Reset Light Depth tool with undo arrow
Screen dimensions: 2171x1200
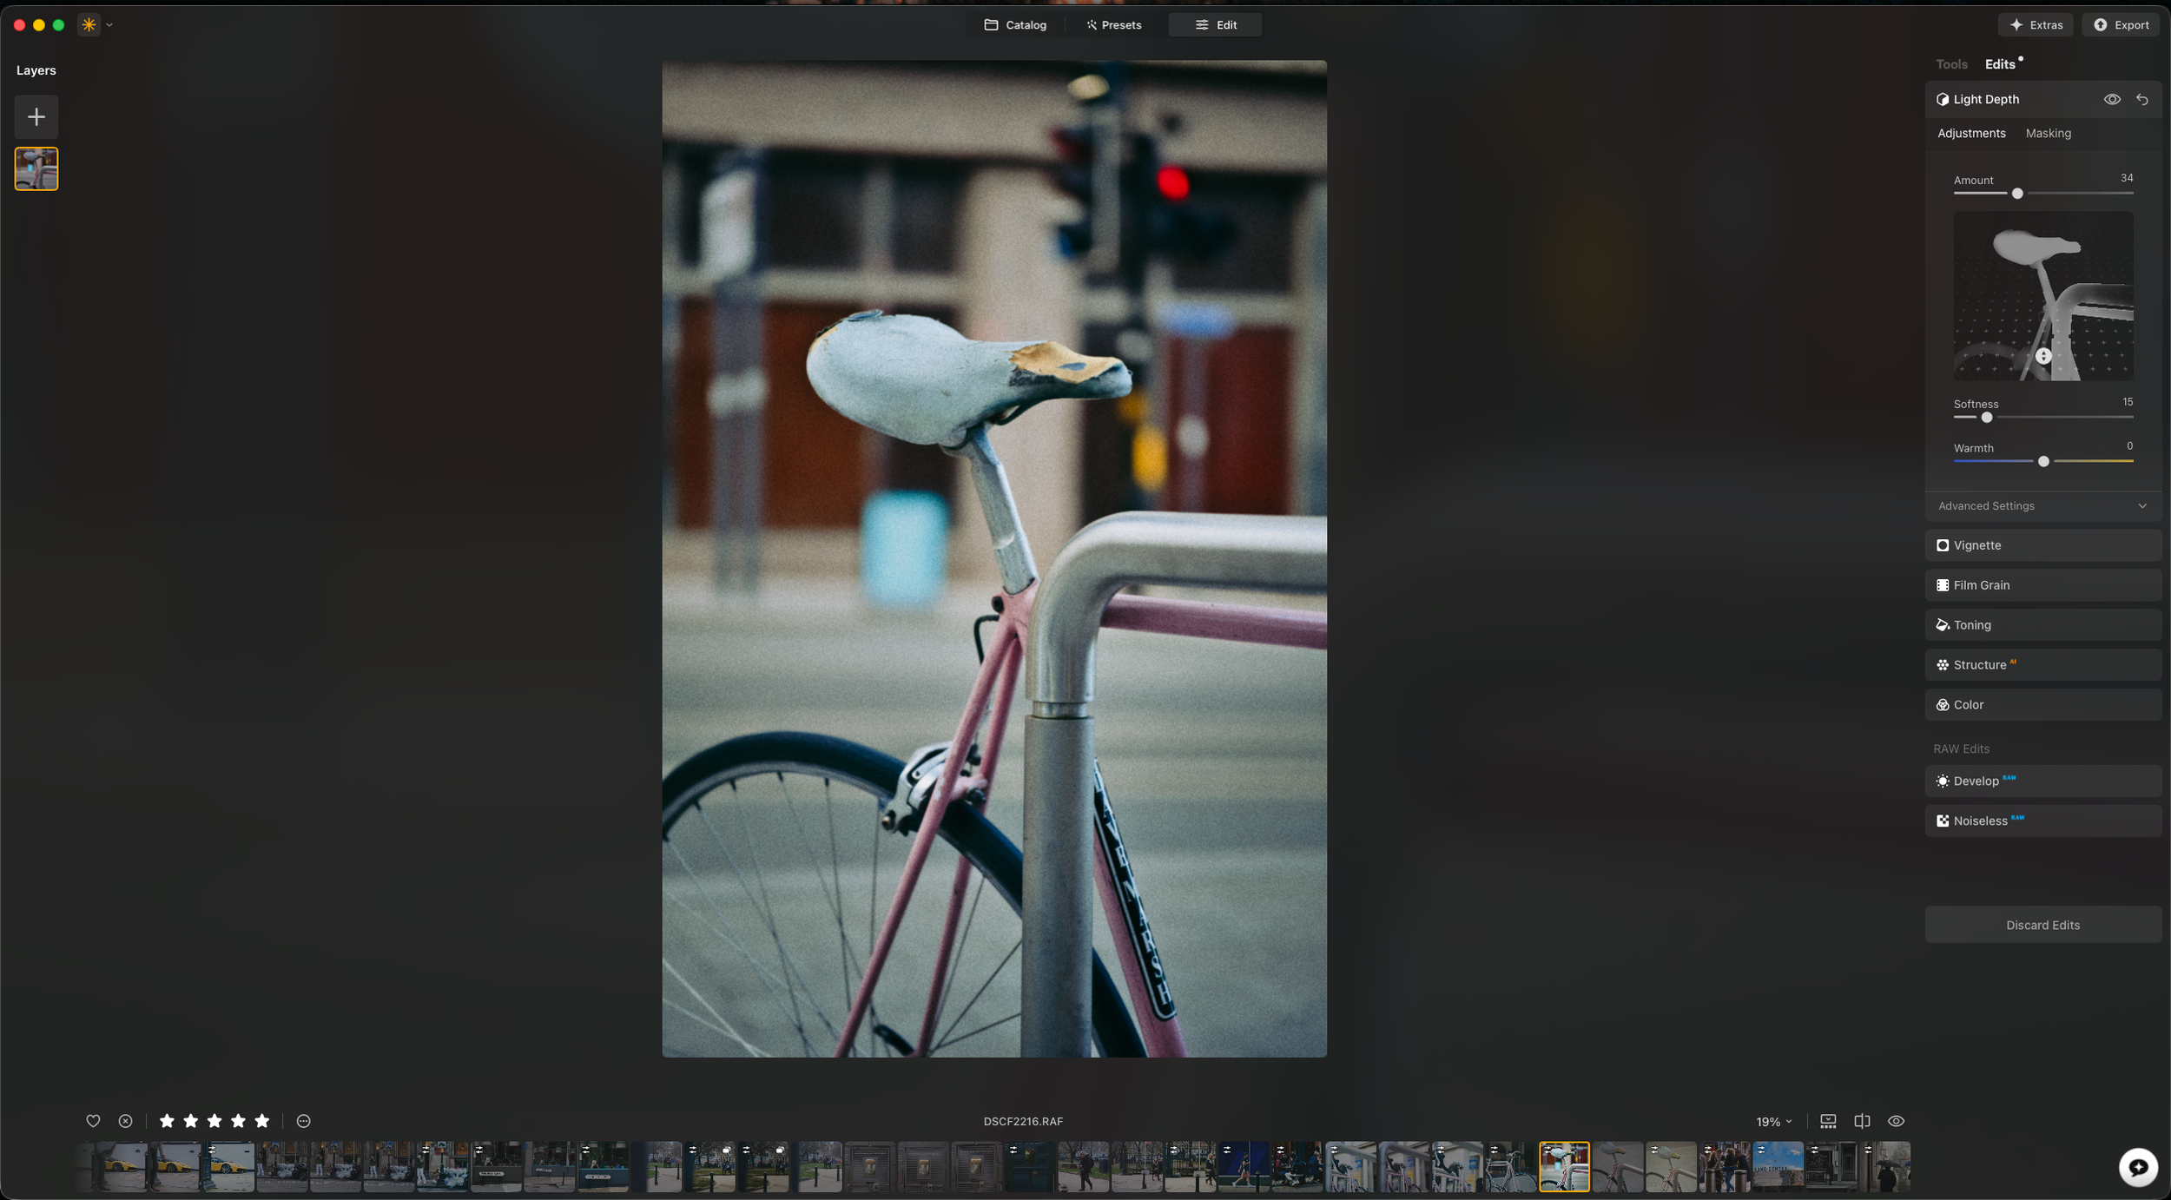click(x=2142, y=99)
